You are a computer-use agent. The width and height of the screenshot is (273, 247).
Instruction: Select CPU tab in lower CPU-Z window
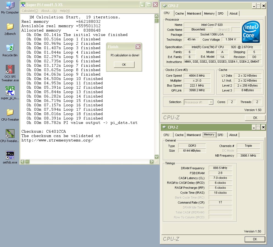pos(166,135)
